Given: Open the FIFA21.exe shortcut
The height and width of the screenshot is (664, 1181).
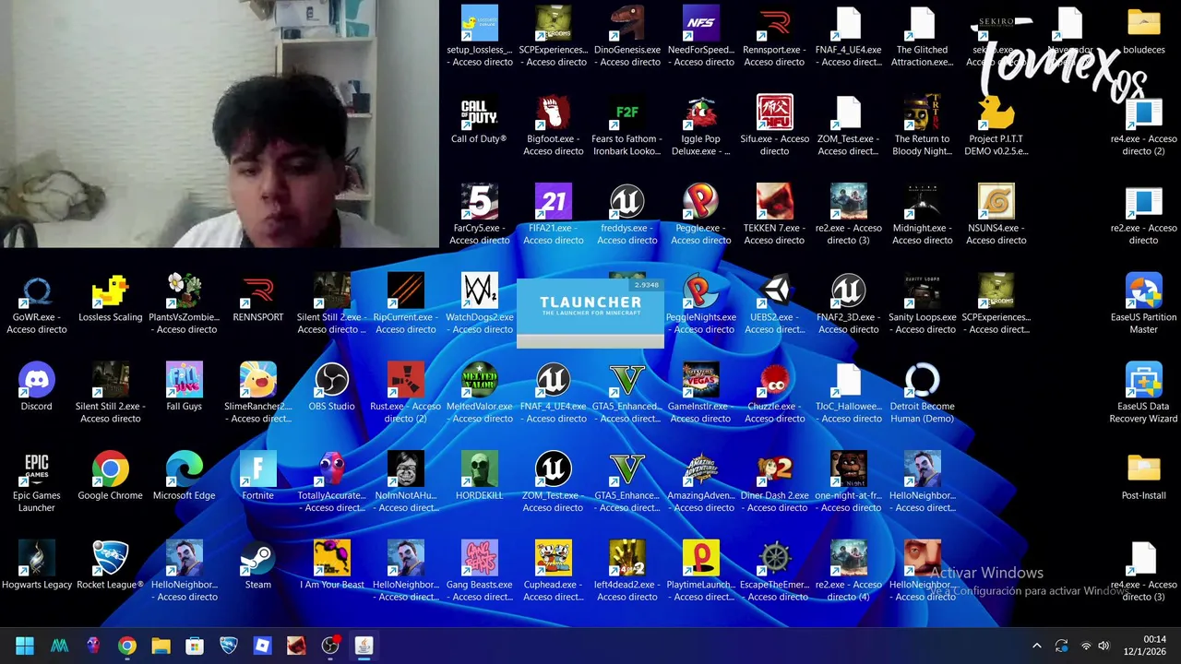Looking at the screenshot, I should click(x=554, y=215).
